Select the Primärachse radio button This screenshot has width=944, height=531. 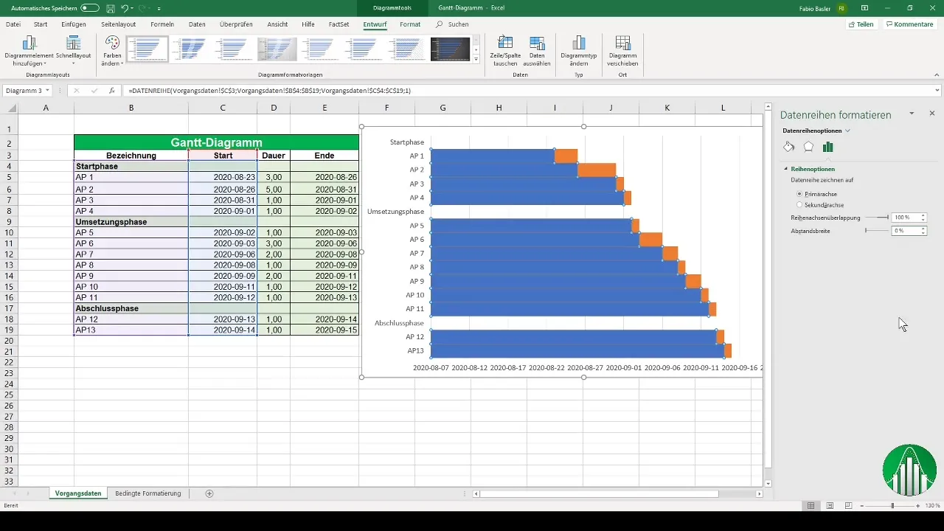pos(799,194)
